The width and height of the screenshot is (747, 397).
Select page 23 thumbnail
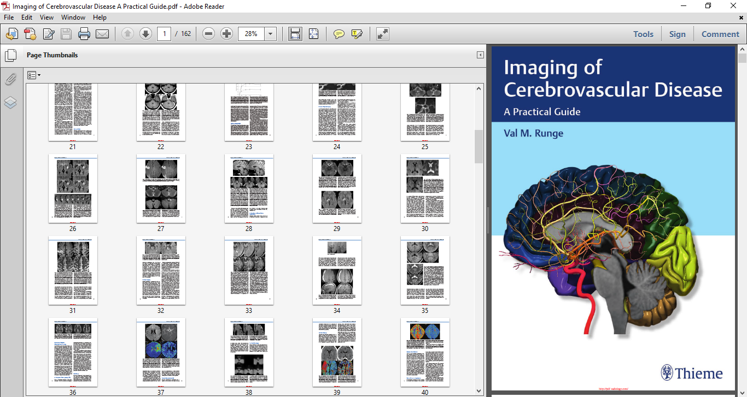pos(249,112)
